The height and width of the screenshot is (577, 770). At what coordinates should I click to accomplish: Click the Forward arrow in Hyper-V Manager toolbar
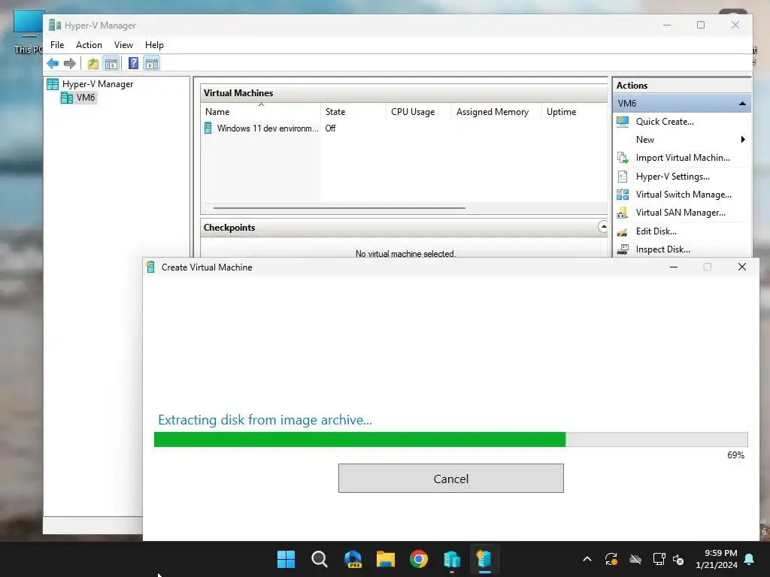point(70,63)
